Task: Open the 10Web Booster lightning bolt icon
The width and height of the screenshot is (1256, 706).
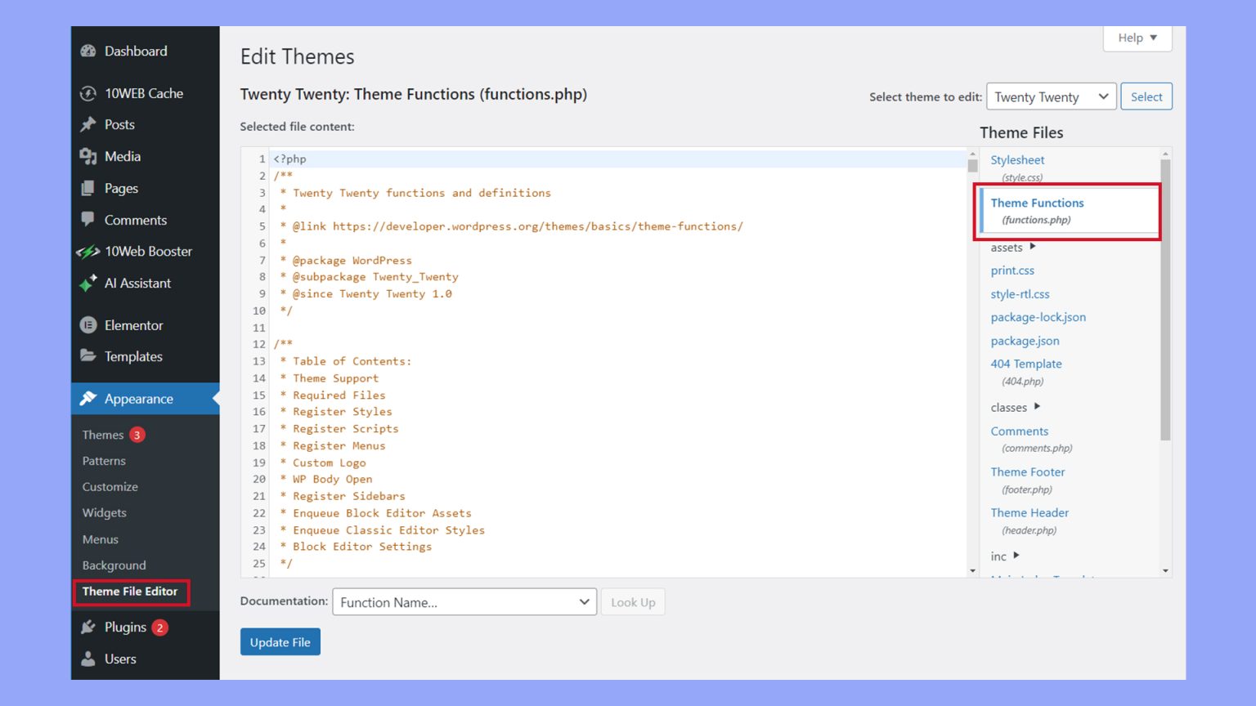Action: 88,251
